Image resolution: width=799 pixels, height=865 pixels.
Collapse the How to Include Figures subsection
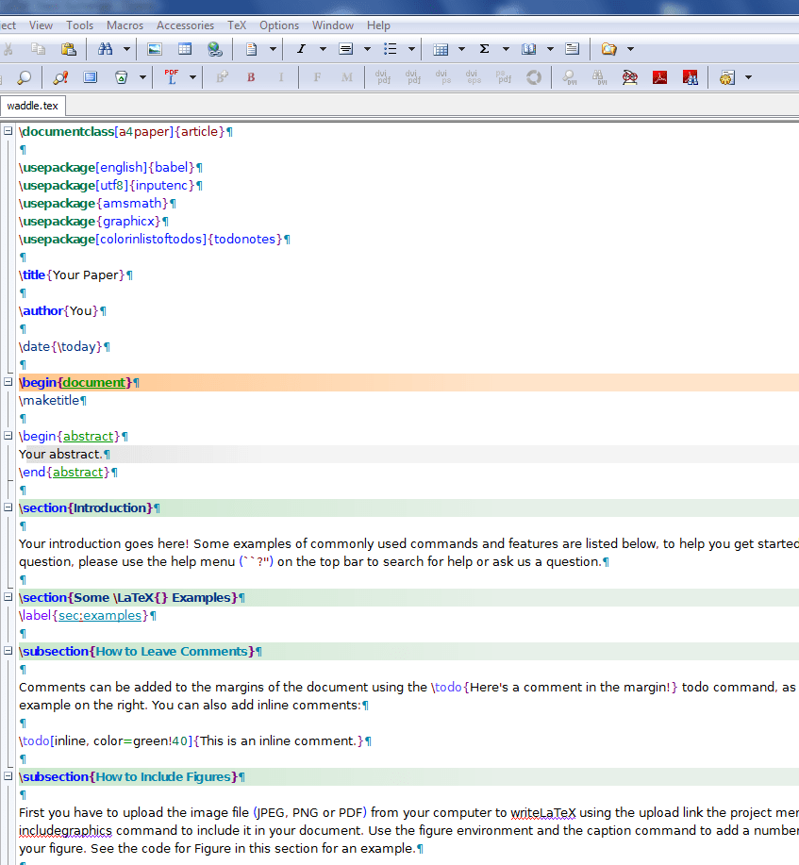(x=8, y=777)
